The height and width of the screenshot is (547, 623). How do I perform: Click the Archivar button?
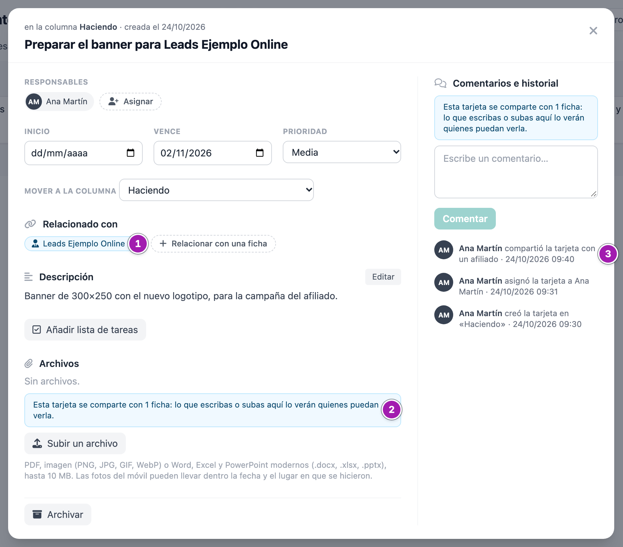tap(58, 515)
